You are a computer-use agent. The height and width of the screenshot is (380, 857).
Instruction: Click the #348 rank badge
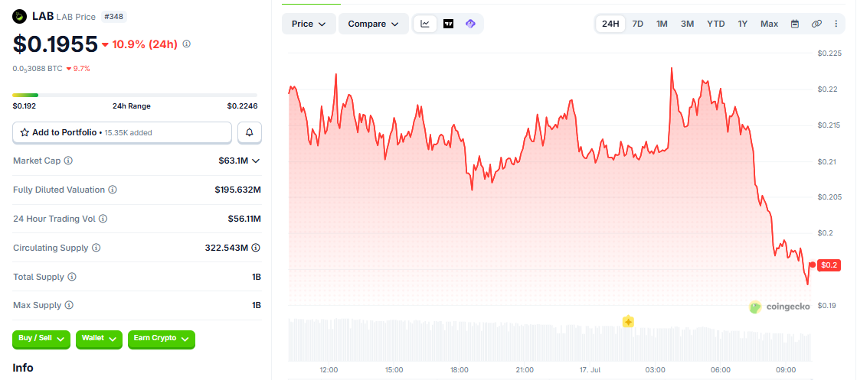pos(113,17)
